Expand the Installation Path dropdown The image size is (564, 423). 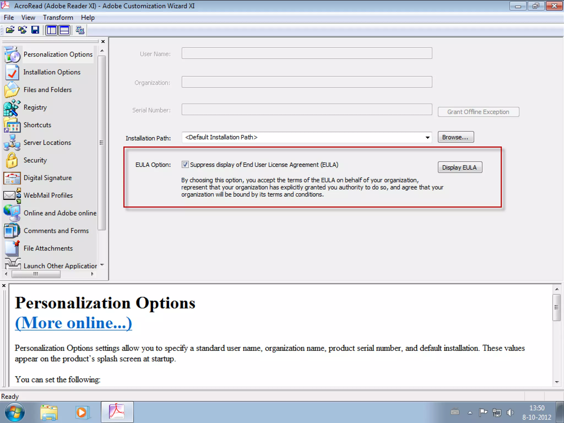point(427,137)
